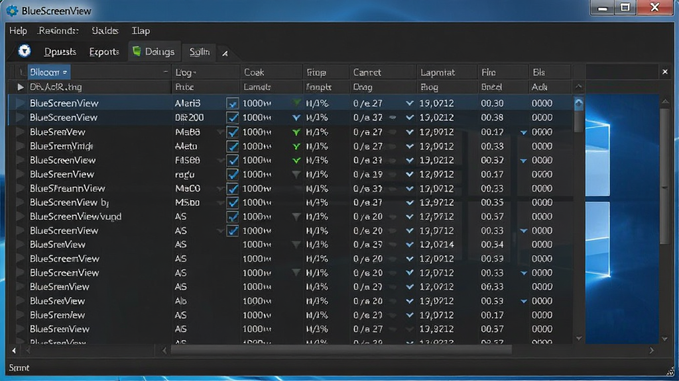Open the Canret chevron in the Dft200 row
The height and width of the screenshot is (381, 679).
click(x=409, y=118)
